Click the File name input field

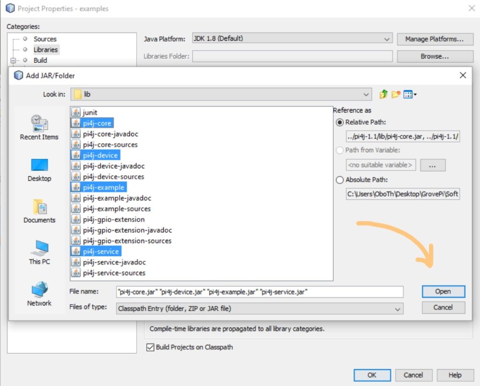tap(260, 292)
